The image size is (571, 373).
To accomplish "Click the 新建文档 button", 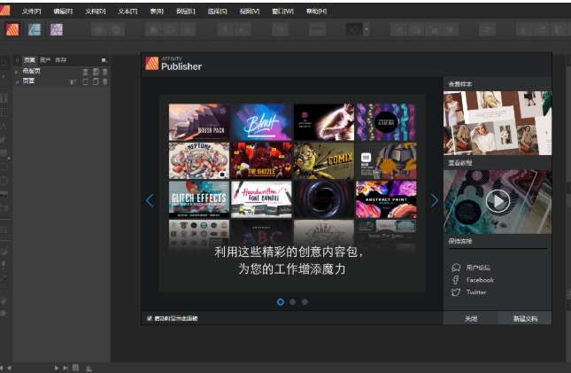I will tap(525, 318).
